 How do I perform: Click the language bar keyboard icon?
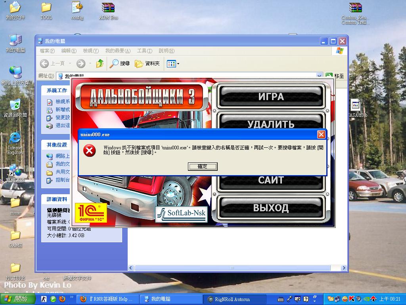coord(280,299)
